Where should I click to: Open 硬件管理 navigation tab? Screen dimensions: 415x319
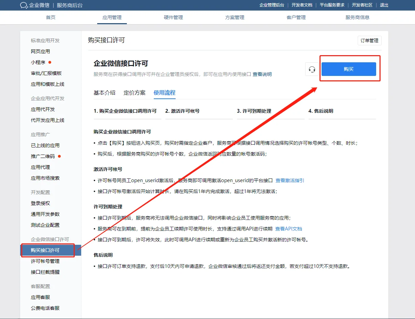point(173,17)
